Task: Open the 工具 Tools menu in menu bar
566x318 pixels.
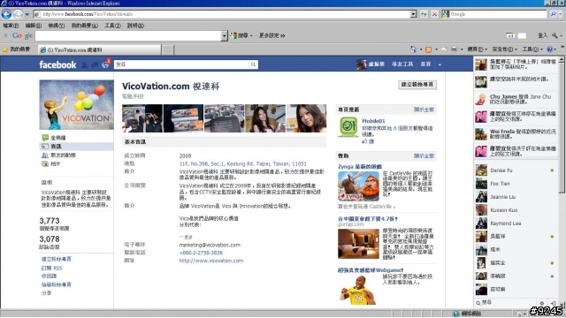Action: (112, 26)
